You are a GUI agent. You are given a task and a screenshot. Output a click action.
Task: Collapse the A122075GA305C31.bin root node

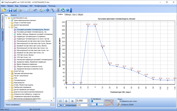tap(6, 18)
